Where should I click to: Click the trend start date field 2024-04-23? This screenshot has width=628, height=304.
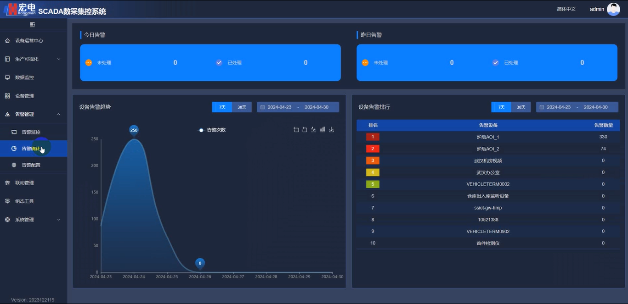(279, 107)
